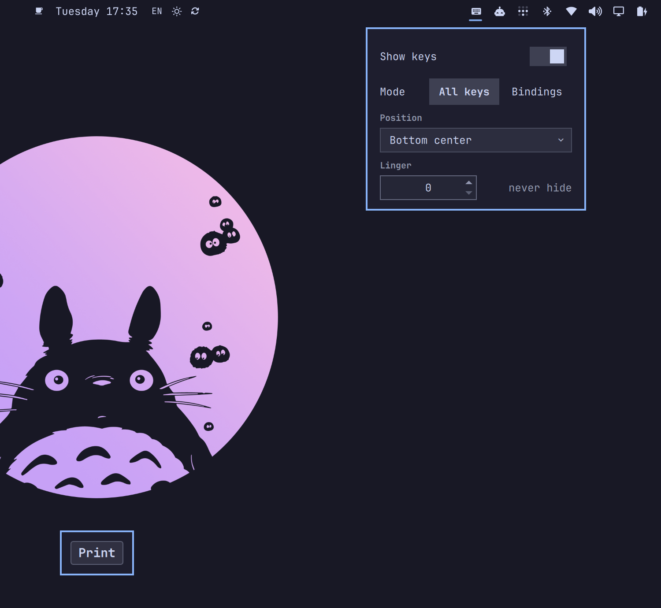The width and height of the screenshot is (661, 608).
Task: Click the Print key overlay
Action: [97, 553]
